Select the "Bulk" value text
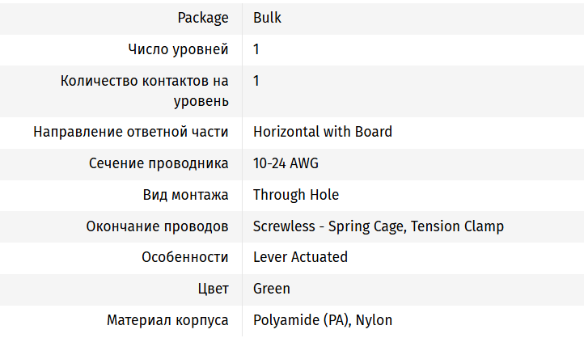Image resolution: width=584 pixels, height=338 pixels. point(267,17)
